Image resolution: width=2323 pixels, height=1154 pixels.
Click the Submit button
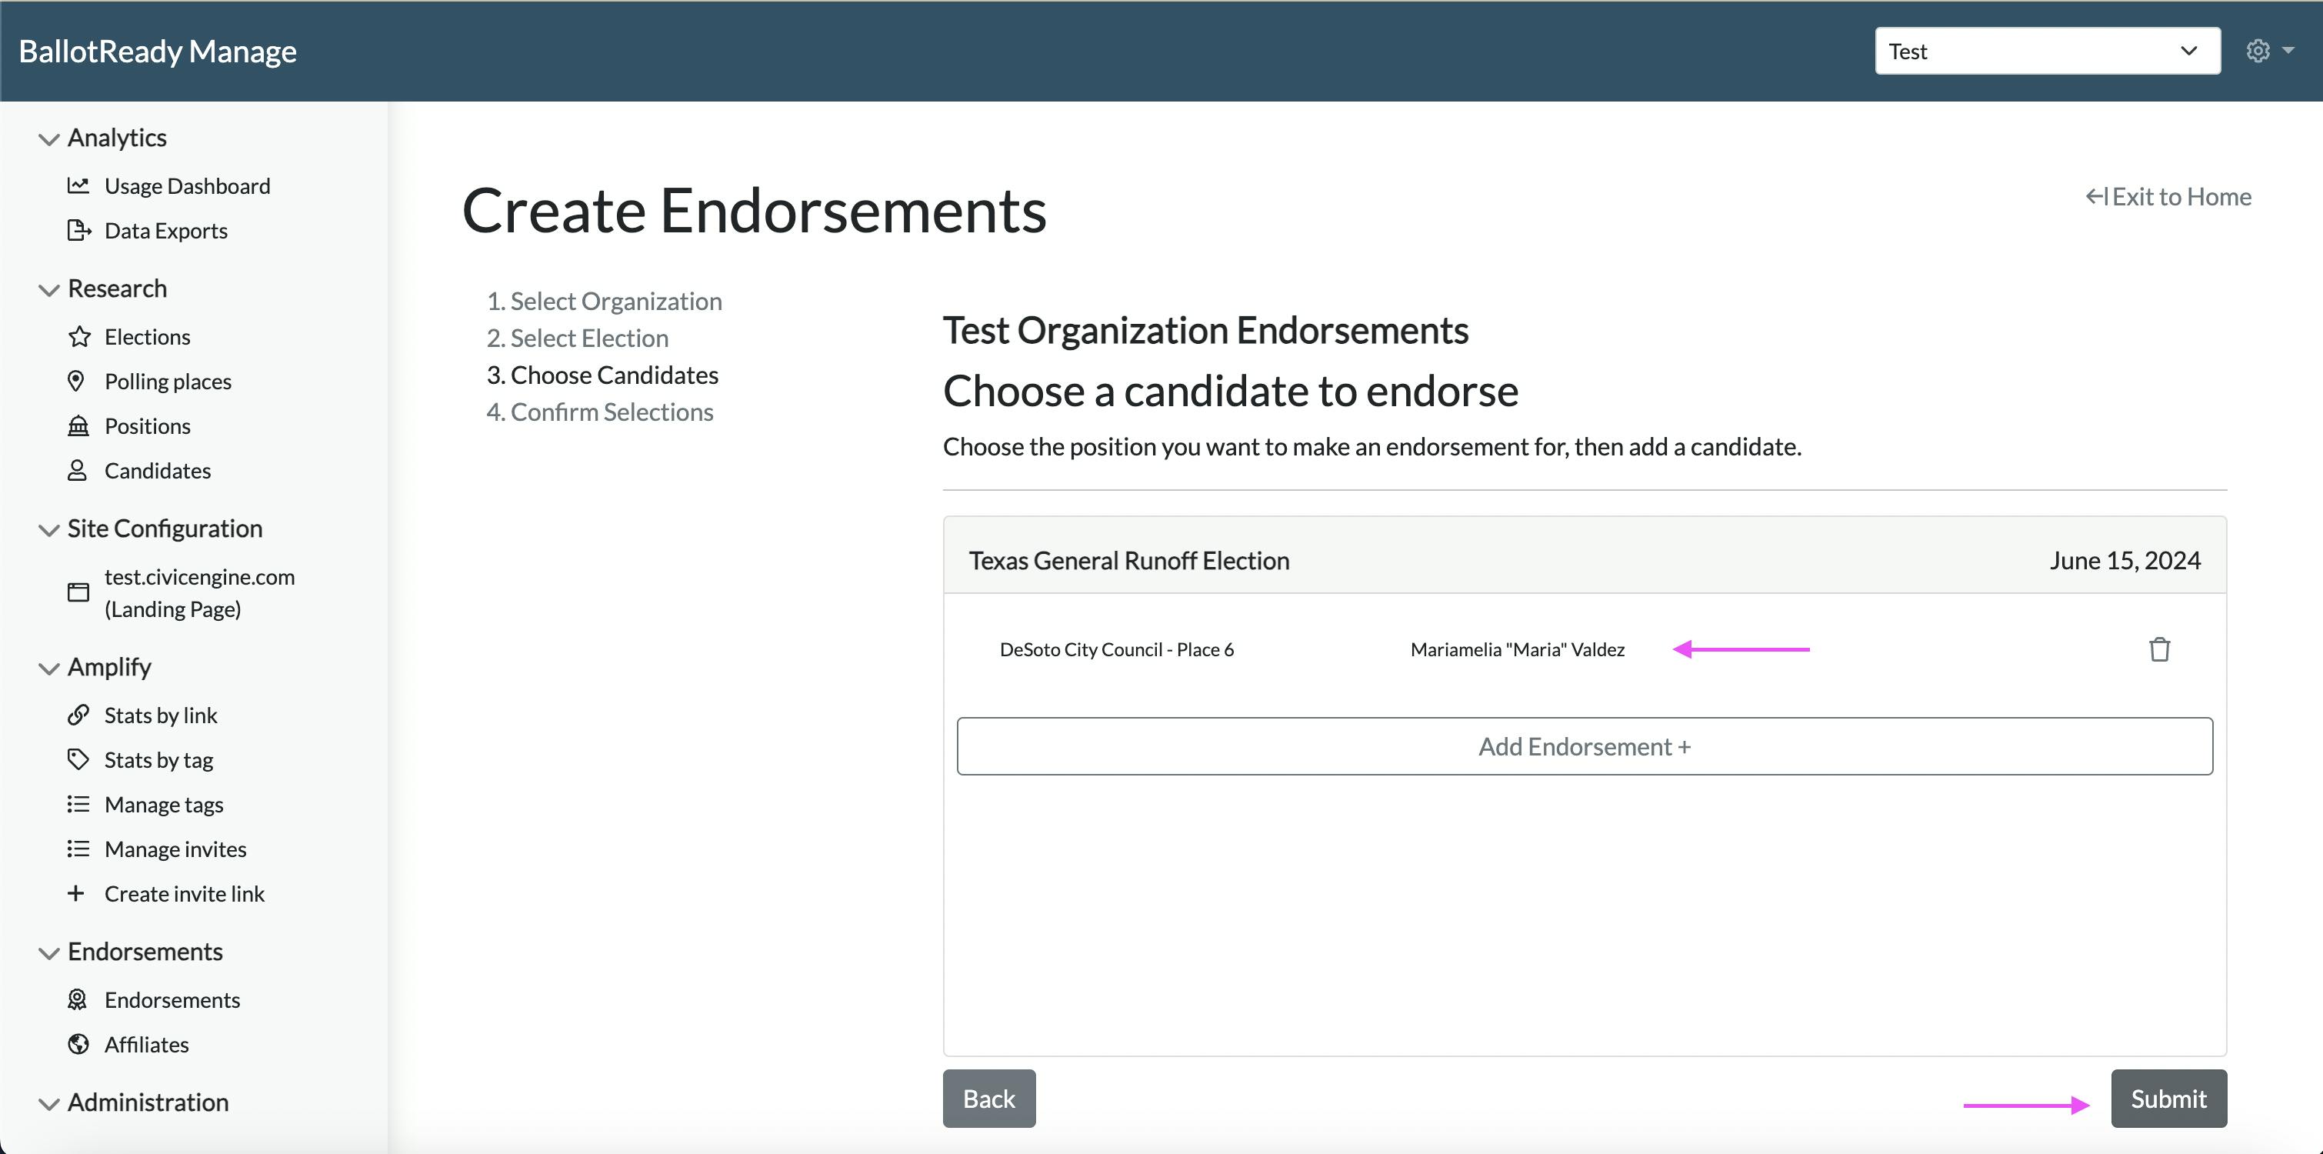[2168, 1098]
